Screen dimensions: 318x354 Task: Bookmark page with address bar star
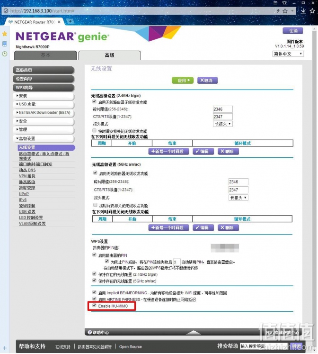coord(285,11)
